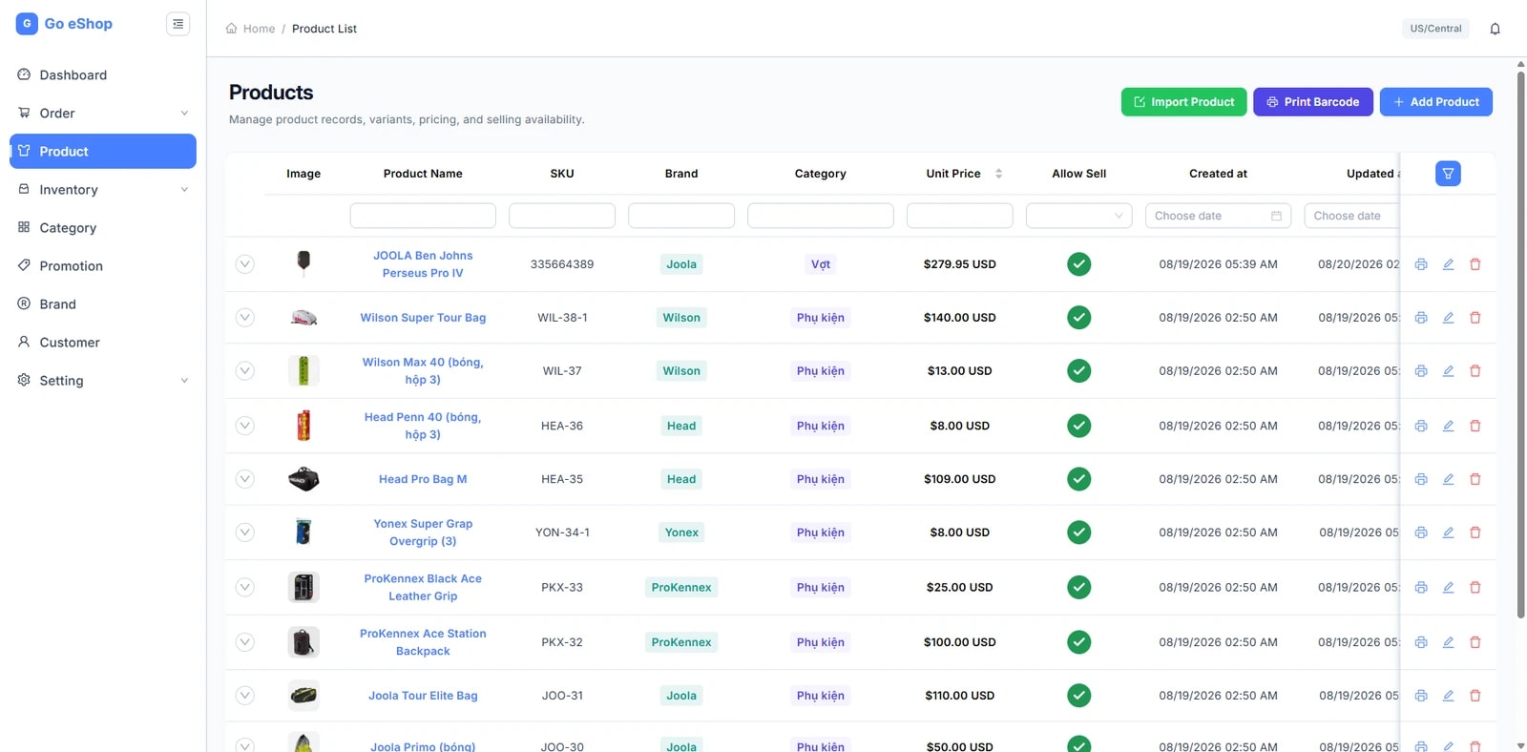The width and height of the screenshot is (1527, 752).
Task: Focus the SKU filter input
Action: coord(562,216)
